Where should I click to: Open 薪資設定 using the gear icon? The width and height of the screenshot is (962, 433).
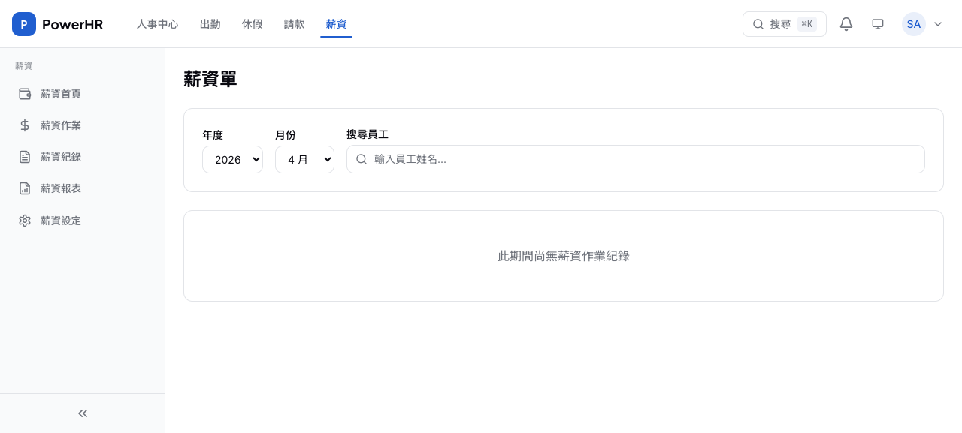25,221
